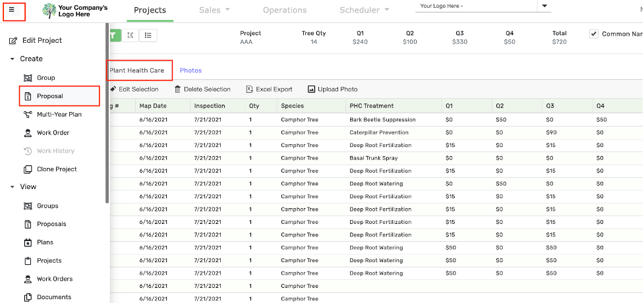Open the Sales menu label
644x303 pixels.
tap(210, 11)
